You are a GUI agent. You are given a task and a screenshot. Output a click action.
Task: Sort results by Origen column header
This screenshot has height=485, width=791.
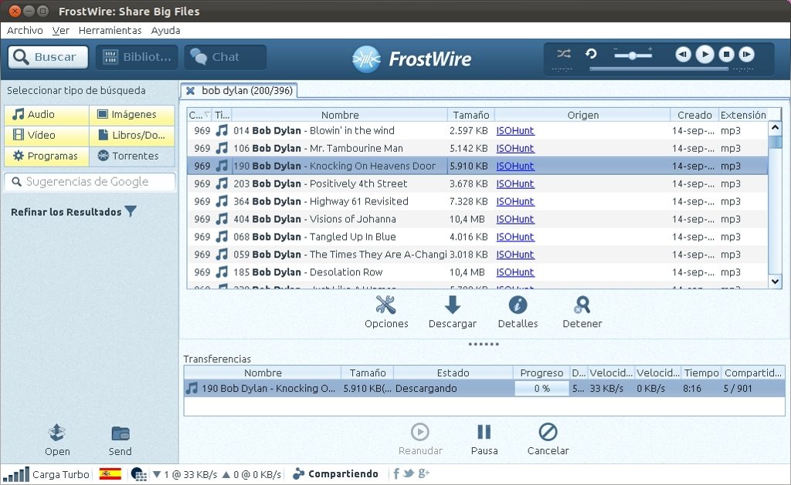click(582, 115)
